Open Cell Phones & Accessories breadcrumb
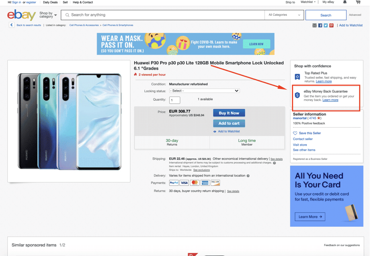Image resolution: width=370 pixels, height=256 pixels. pos(84,25)
